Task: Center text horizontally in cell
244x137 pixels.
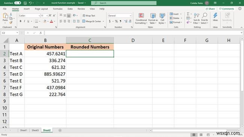Action: tap(65, 21)
